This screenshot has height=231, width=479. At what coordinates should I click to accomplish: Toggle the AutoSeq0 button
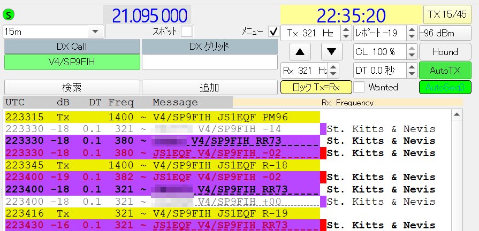445,87
